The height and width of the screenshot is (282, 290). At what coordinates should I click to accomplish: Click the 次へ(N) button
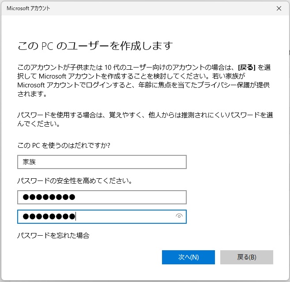188,257
